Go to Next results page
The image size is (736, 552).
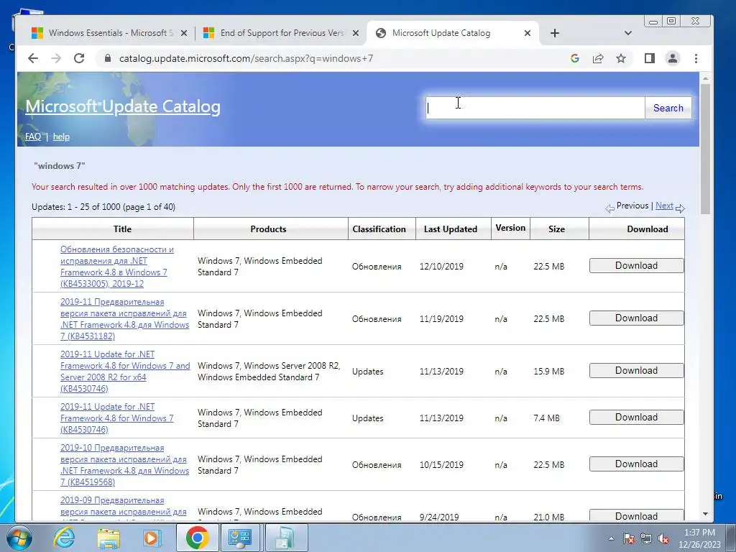(x=664, y=206)
